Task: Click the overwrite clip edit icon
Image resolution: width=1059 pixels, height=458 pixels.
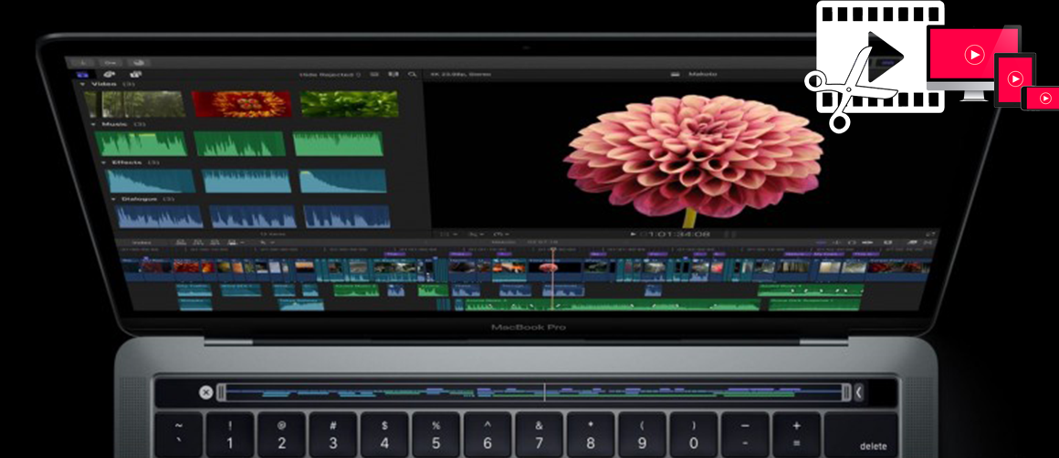Action: pyautogui.click(x=234, y=242)
